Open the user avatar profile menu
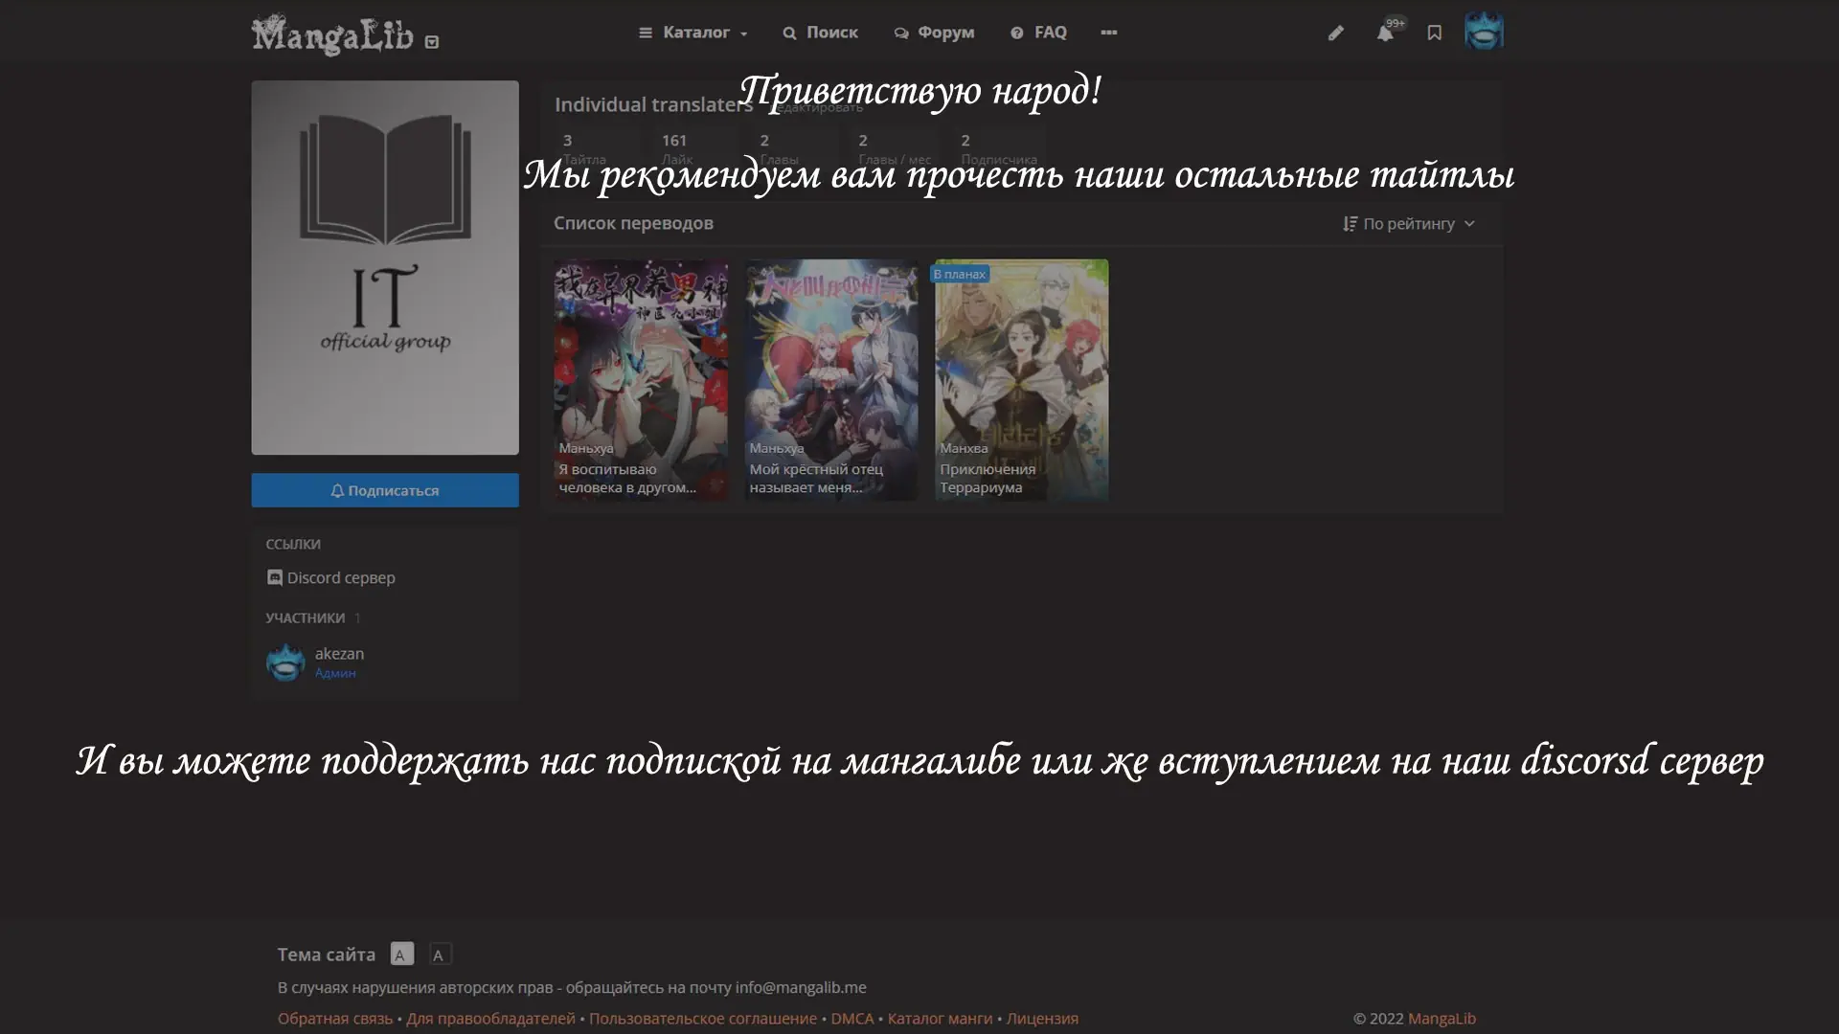 pos(1484,32)
